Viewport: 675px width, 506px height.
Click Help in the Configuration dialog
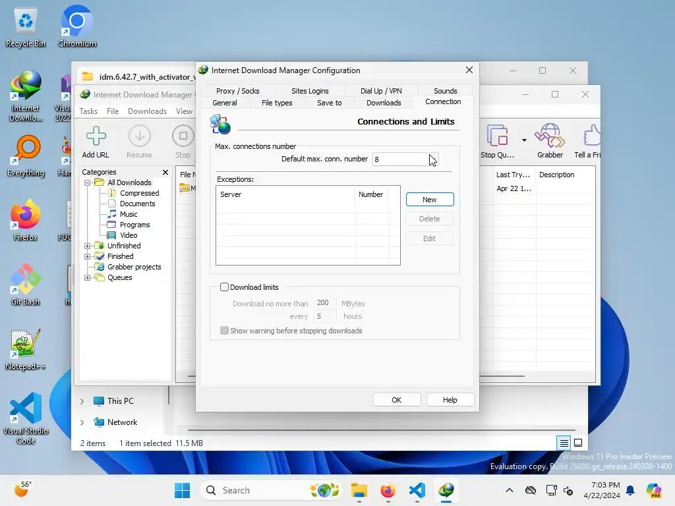pyautogui.click(x=450, y=400)
